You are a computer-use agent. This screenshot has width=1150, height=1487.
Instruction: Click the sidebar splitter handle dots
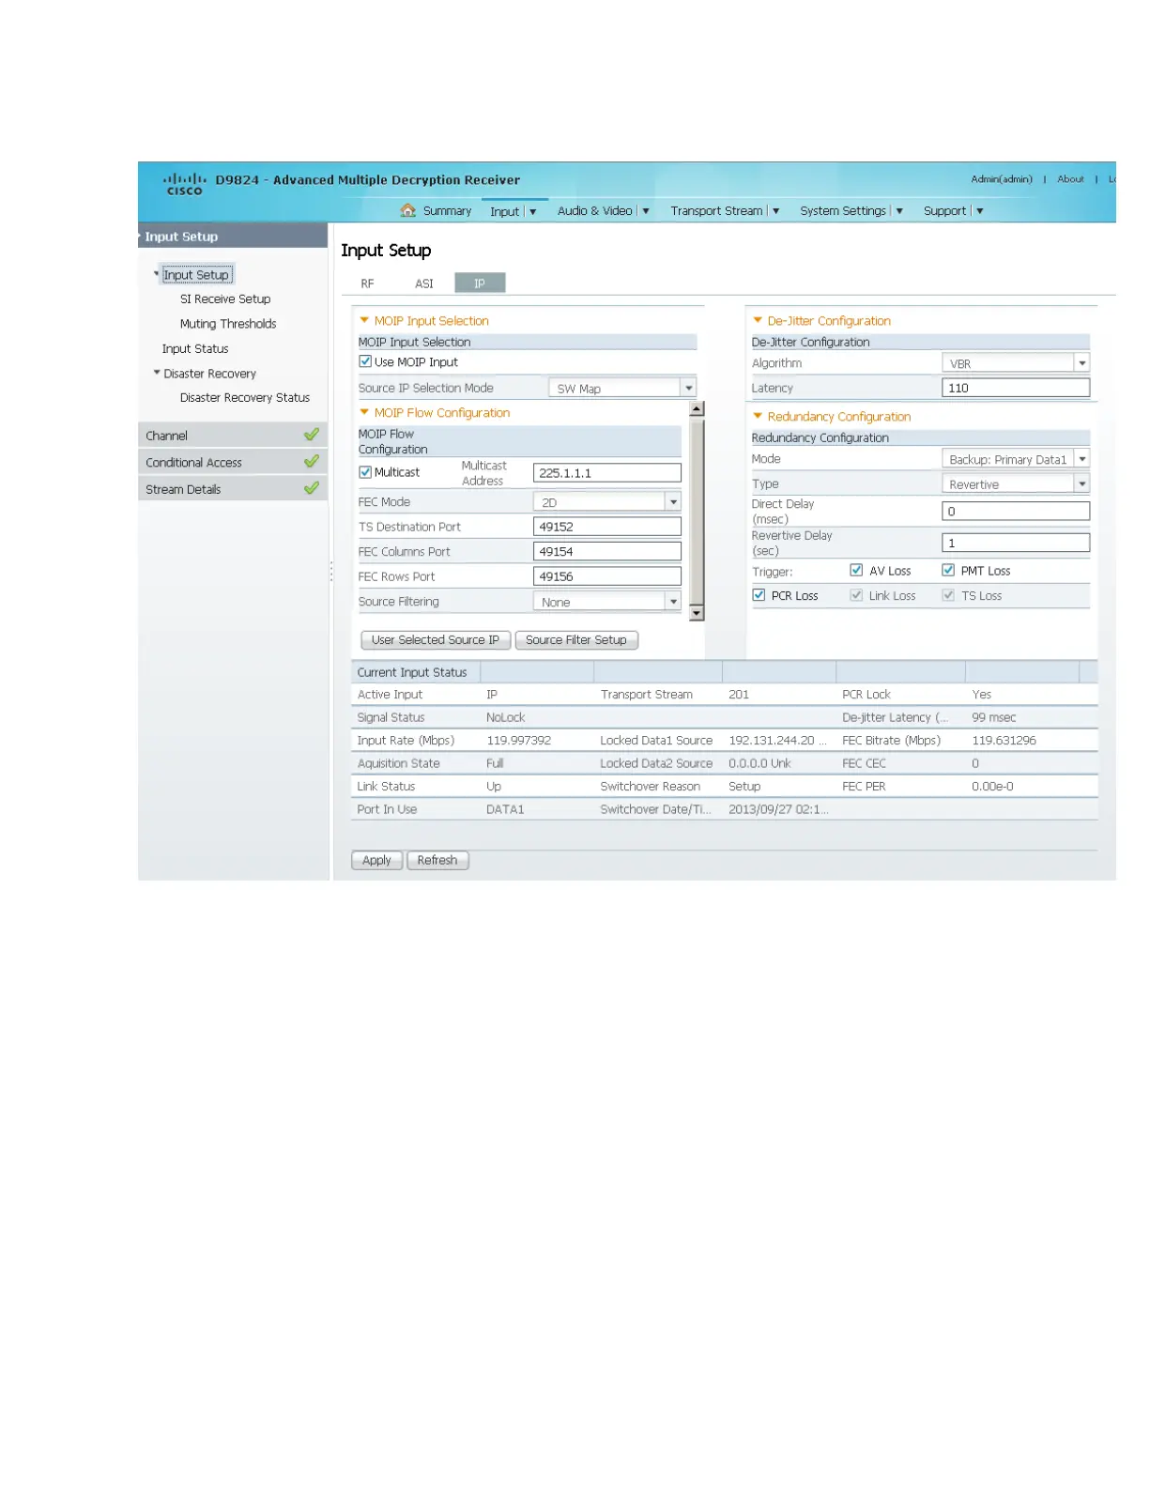(x=330, y=570)
